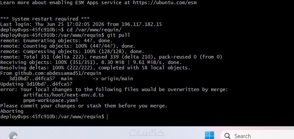Click the github.com:abdessamad51/requin repository address

58,73
